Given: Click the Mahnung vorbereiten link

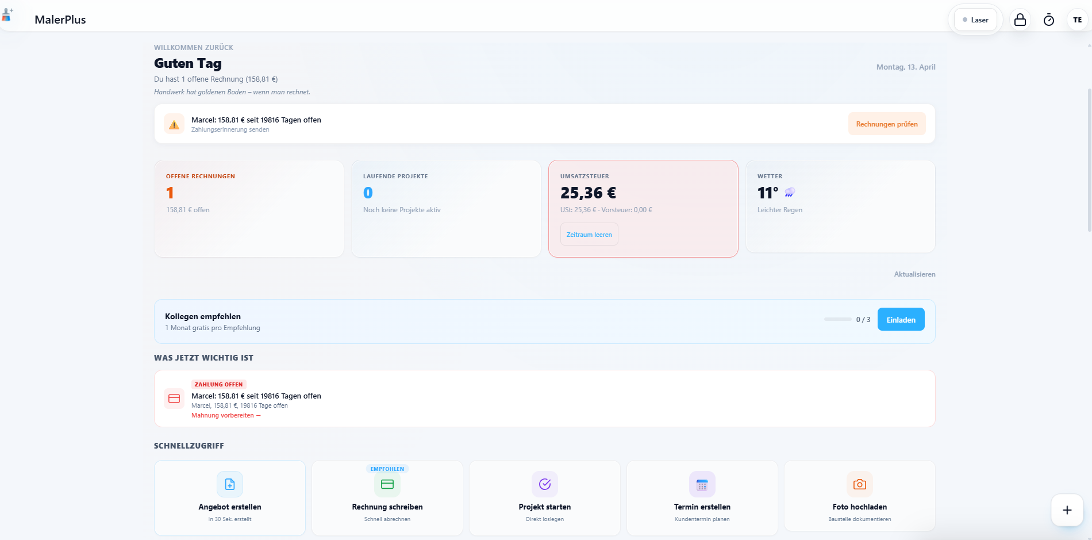Looking at the screenshot, I should (x=226, y=415).
